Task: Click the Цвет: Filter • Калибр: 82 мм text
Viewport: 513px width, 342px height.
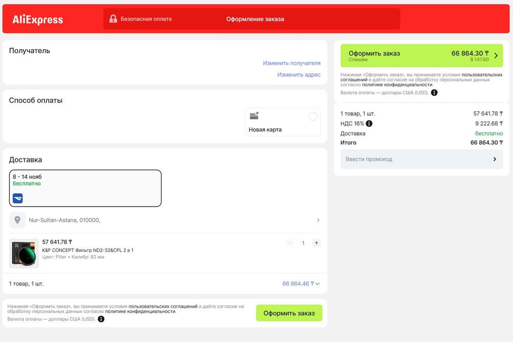Action: (x=73, y=257)
